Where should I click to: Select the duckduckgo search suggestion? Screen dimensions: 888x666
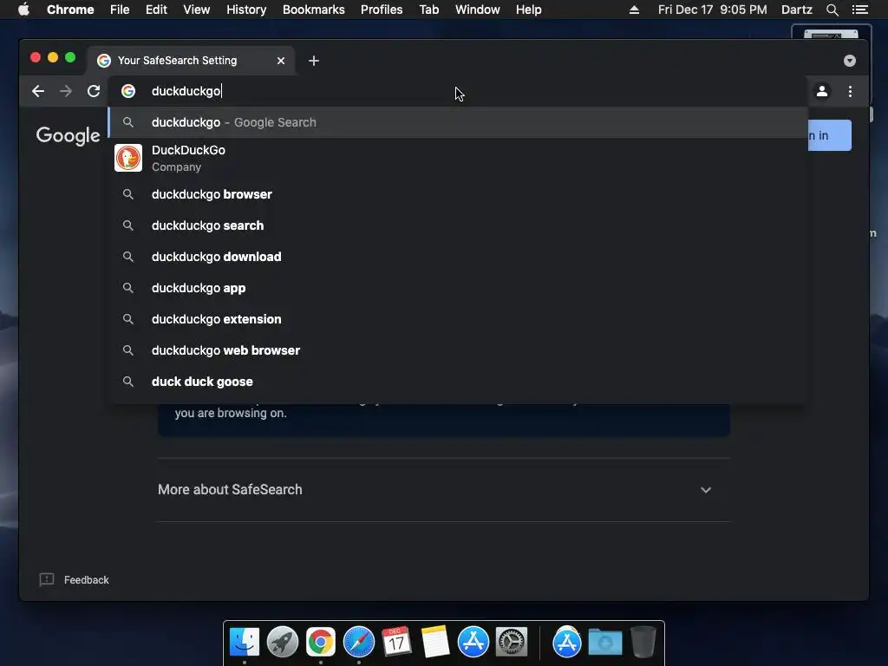pyautogui.click(x=458, y=225)
